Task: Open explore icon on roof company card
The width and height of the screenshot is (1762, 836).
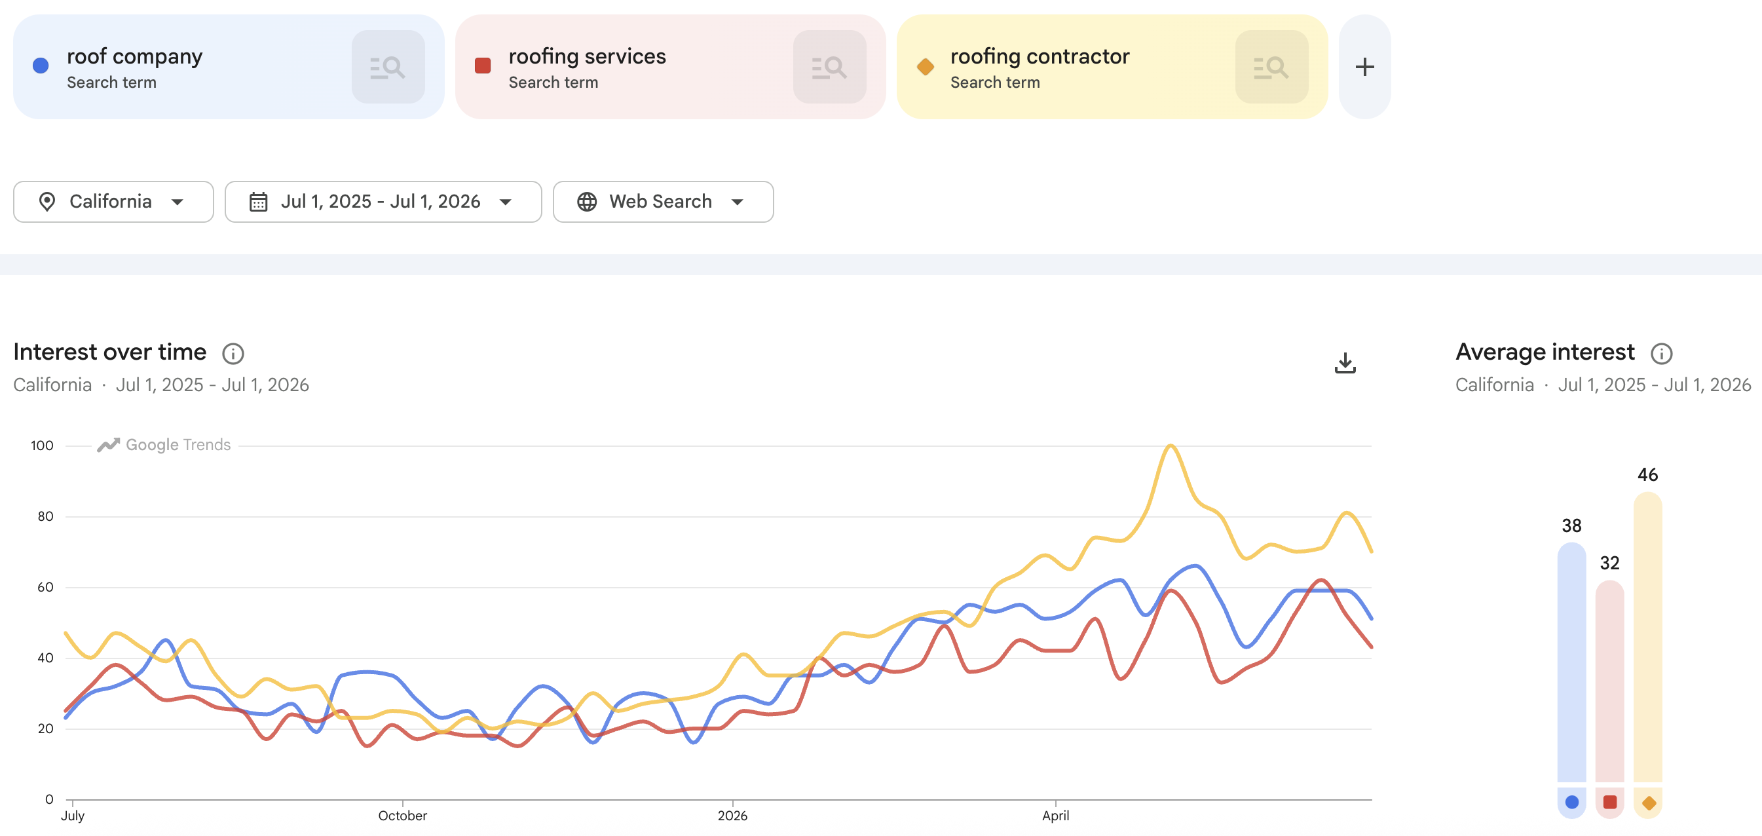Action: [388, 67]
